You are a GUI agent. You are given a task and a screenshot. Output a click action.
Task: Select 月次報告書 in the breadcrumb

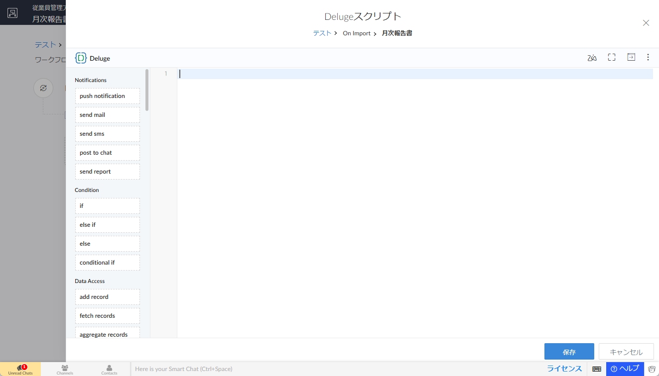[x=397, y=33]
